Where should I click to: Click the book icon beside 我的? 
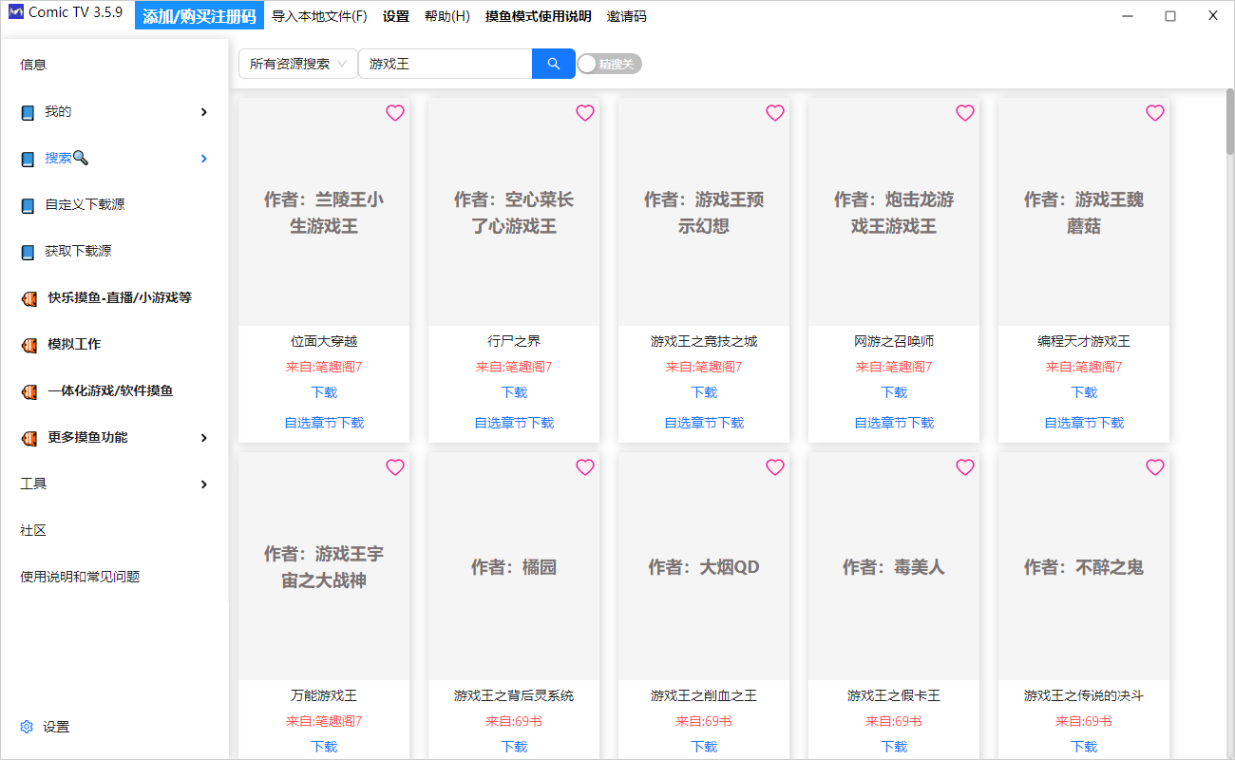(28, 112)
